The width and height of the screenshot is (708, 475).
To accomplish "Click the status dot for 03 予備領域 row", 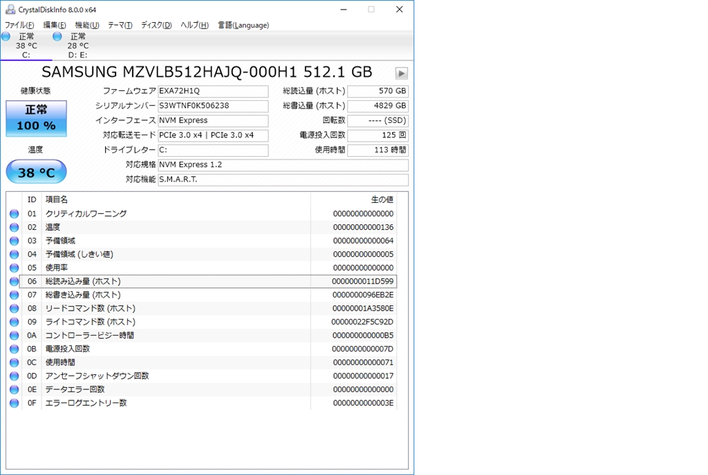I will [x=15, y=241].
